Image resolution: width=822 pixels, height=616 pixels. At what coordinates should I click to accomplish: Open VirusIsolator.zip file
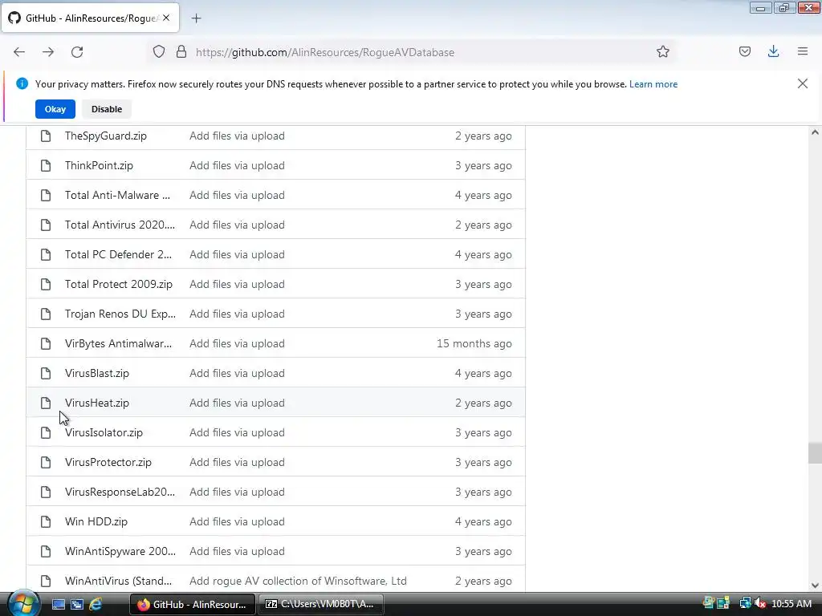pos(104,432)
